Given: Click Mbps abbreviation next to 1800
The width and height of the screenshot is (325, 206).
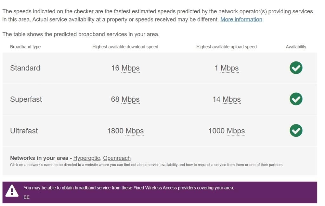Looking at the screenshot, I should click(135, 131).
